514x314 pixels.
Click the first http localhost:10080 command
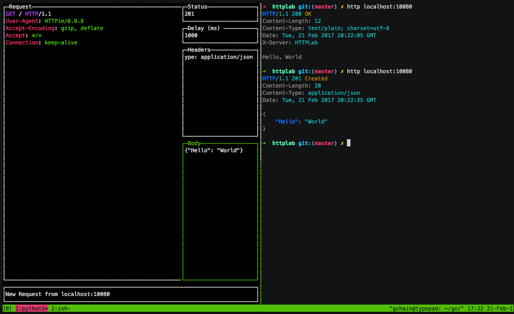380,7
